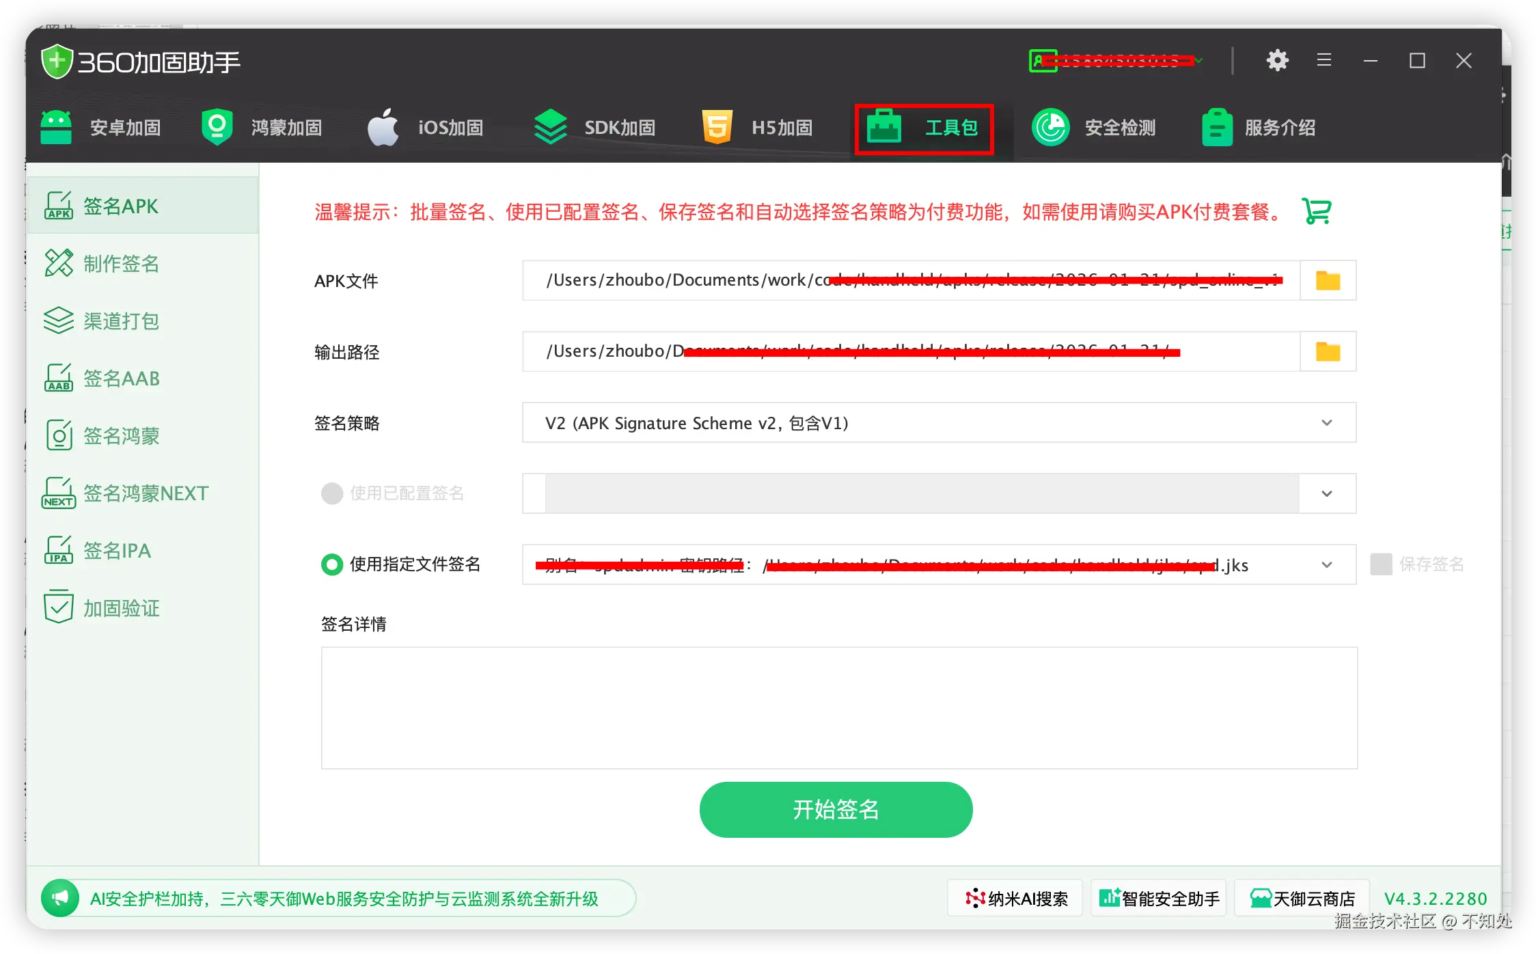
Task: Open 纳米AI搜索 button
Action: pos(1015,898)
